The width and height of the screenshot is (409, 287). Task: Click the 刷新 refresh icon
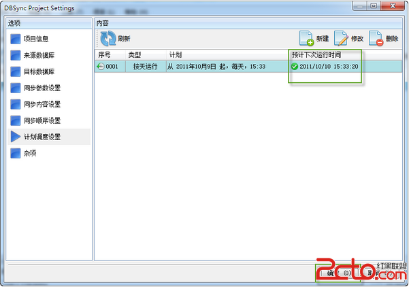pyautogui.click(x=108, y=39)
